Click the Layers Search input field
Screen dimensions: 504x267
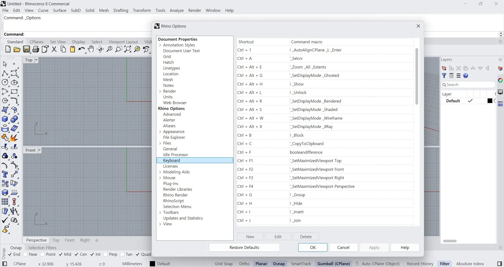tap(468, 85)
